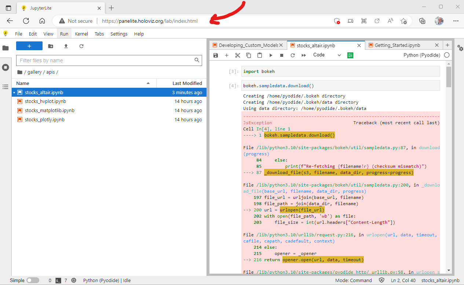Image resolution: width=464 pixels, height=285 pixels.
Task: Refresh the file list icon
Action: 81,46
